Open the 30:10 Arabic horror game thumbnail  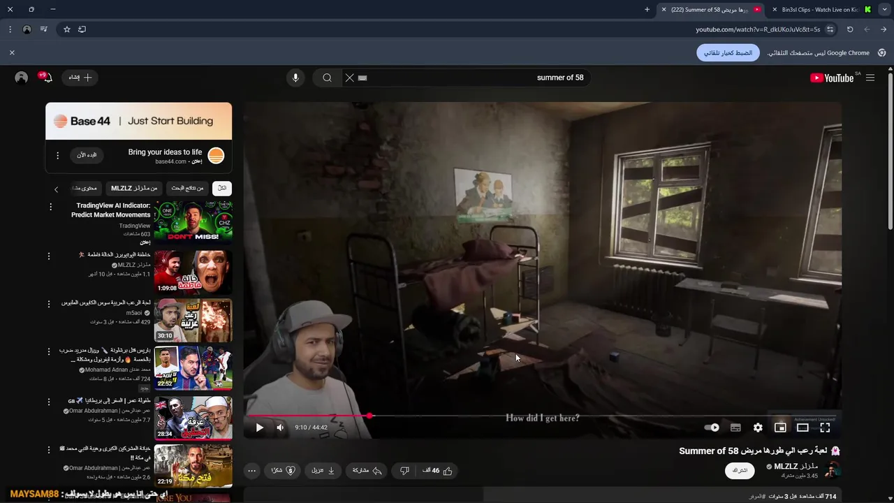click(193, 320)
